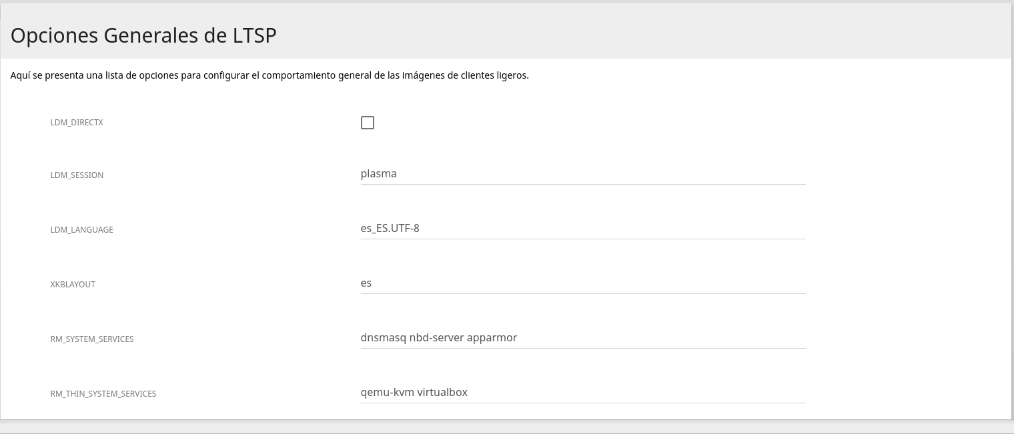This screenshot has height=434, width=1014.
Task: Enable the LDM_DIRECTX checkbox
Action: (367, 123)
